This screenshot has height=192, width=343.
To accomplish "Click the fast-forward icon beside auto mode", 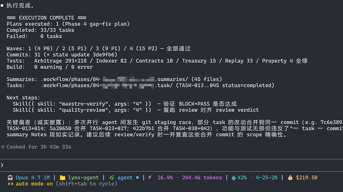I will 10,184.
